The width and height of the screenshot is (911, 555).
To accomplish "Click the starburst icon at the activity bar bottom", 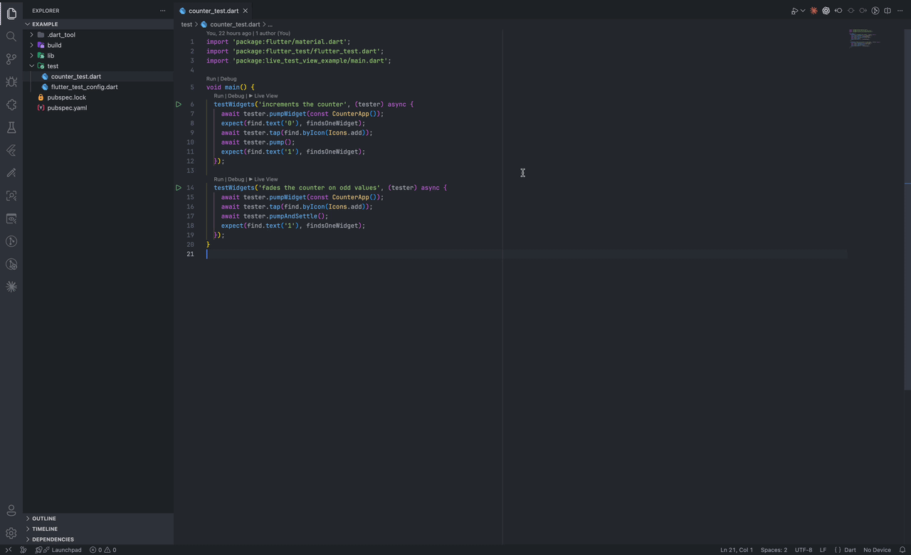I will click(11, 287).
